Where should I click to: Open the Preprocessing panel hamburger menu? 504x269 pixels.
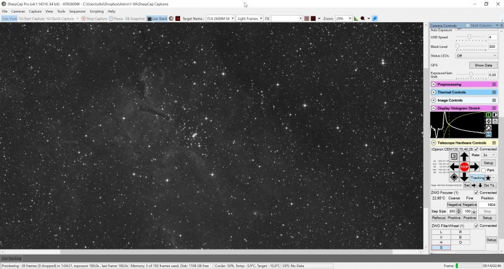(x=494, y=84)
